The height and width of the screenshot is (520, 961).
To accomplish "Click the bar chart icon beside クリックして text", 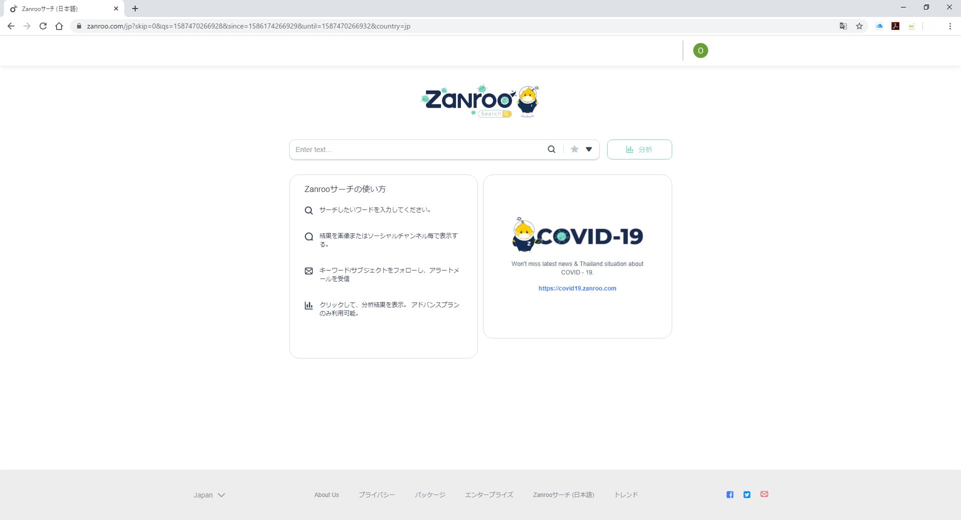I will [309, 305].
